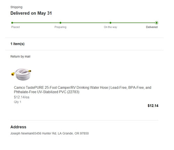Click the Address section heading
This screenshot has height=150, width=174.
pyautogui.click(x=18, y=127)
